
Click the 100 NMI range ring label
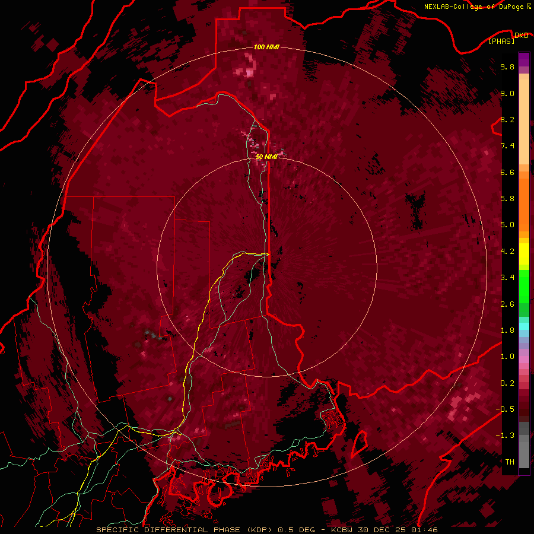pyautogui.click(x=266, y=47)
